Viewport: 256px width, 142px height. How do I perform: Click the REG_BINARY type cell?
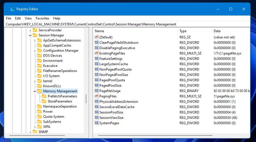coord(189,91)
